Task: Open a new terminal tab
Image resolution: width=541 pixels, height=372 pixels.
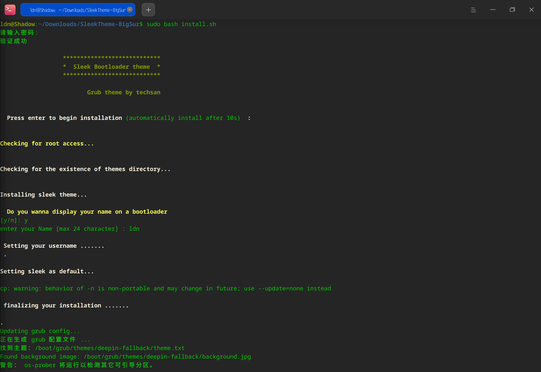Action: (148, 10)
